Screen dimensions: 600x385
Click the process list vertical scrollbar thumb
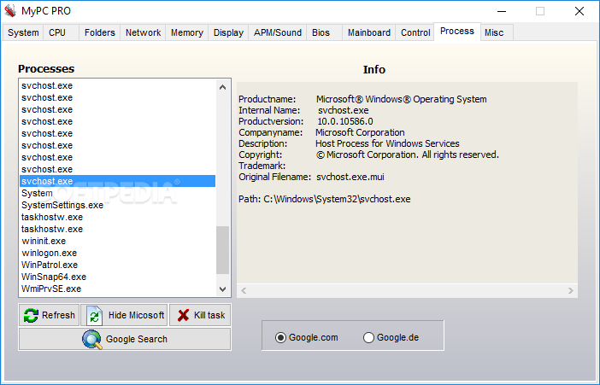pos(223,250)
